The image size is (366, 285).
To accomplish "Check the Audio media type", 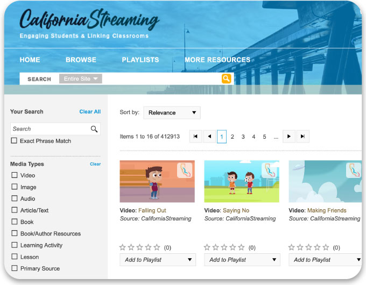I will [x=15, y=198].
